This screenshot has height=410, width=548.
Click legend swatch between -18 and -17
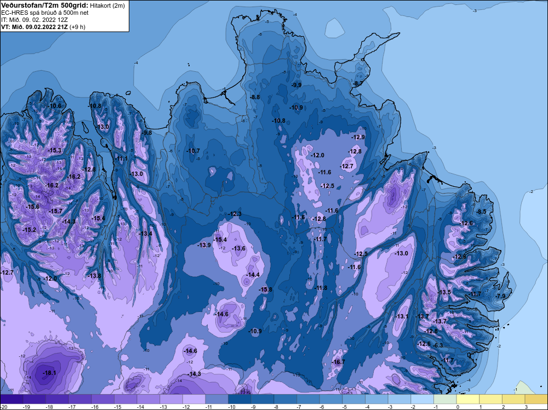57,400
